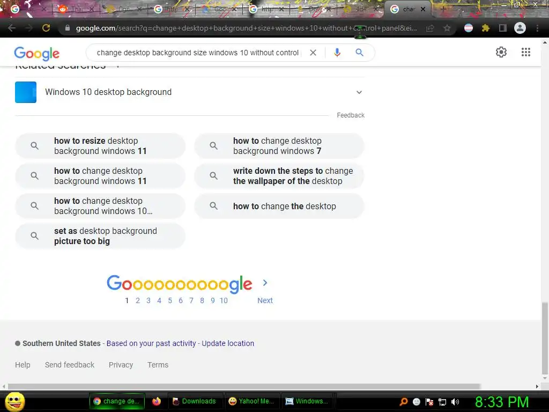Viewport: 549px width, 412px height.
Task: Click the blue Windows 10 thumbnail
Action: pyautogui.click(x=26, y=92)
